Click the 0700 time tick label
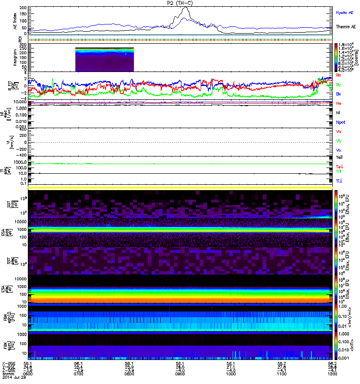This screenshot has height=384, width=360. coord(78,374)
